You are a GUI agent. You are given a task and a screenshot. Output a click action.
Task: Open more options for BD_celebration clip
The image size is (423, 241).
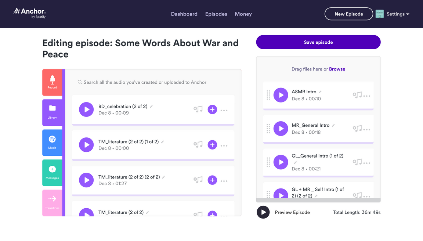(224, 110)
